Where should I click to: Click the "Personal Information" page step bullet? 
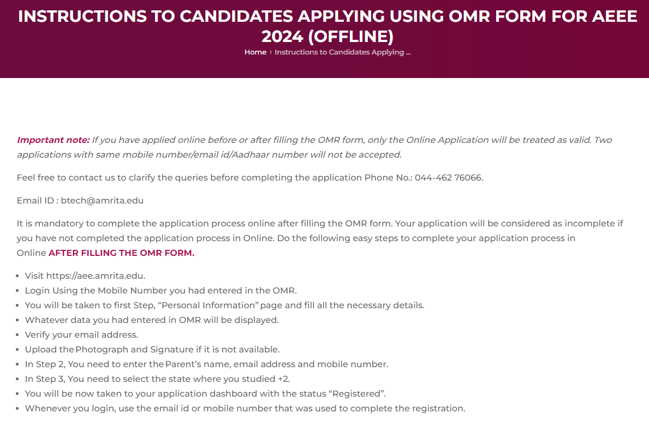(x=224, y=305)
